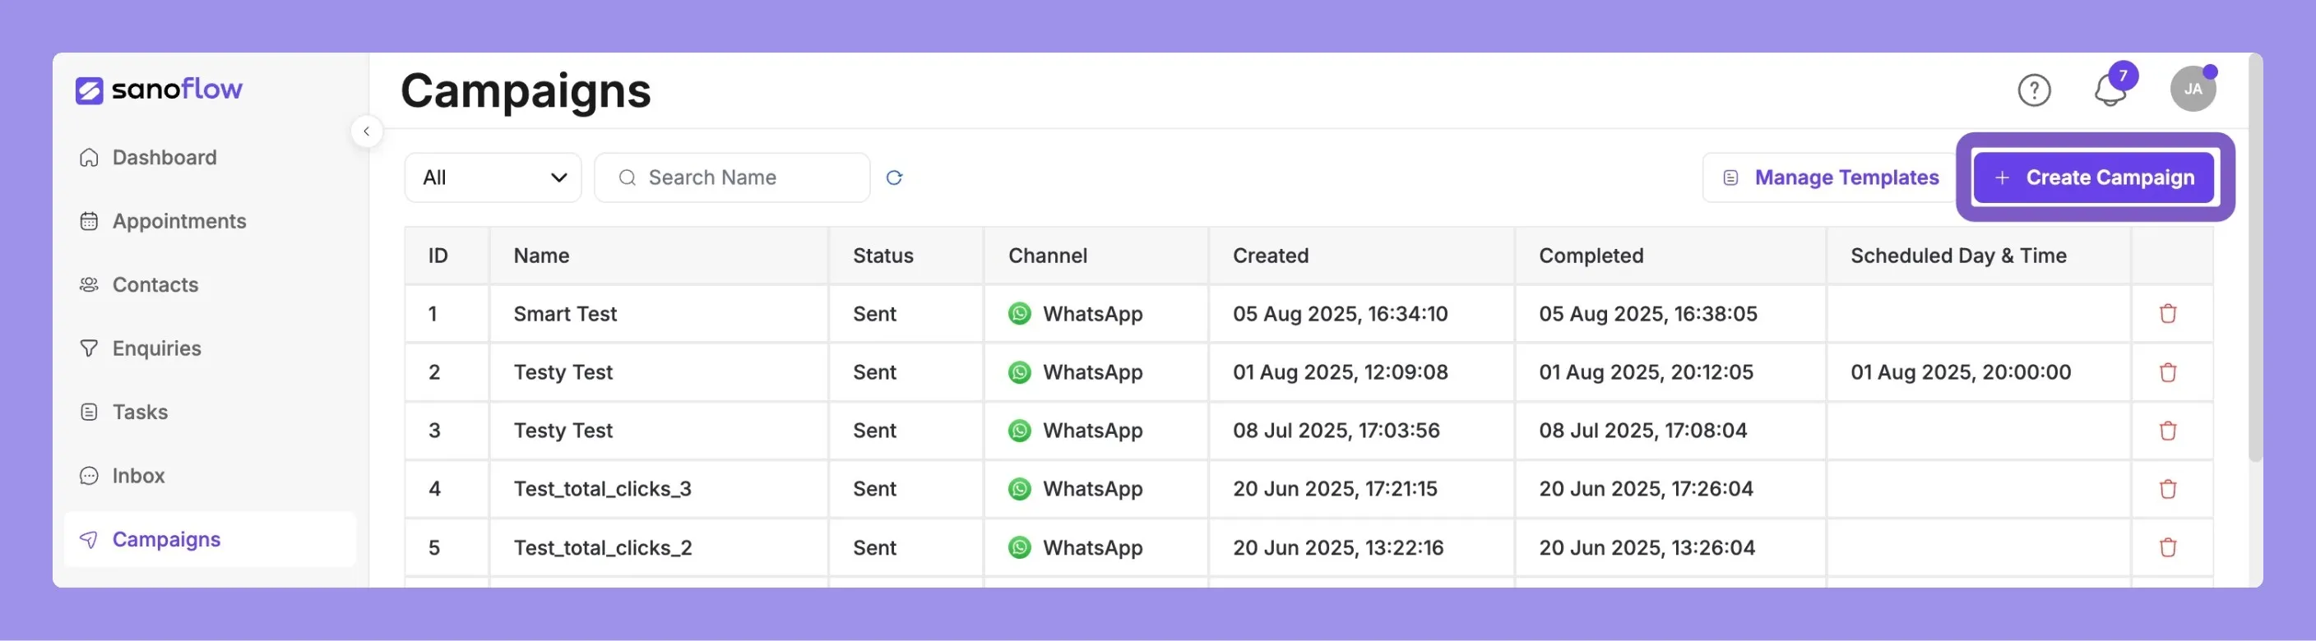Screen dimensions: 2316x641
Task: Select Campaigns in the sidebar
Action: click(211, 540)
